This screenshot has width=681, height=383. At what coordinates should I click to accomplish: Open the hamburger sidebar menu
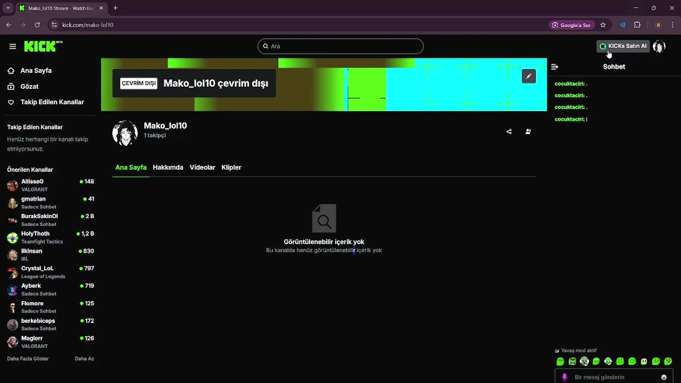(x=13, y=46)
